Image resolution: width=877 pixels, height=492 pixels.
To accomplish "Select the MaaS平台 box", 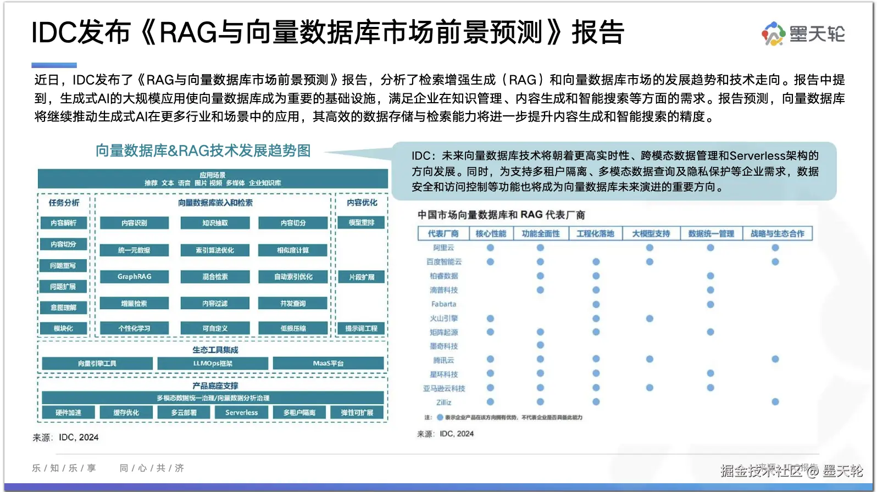I will pyautogui.click(x=328, y=364).
